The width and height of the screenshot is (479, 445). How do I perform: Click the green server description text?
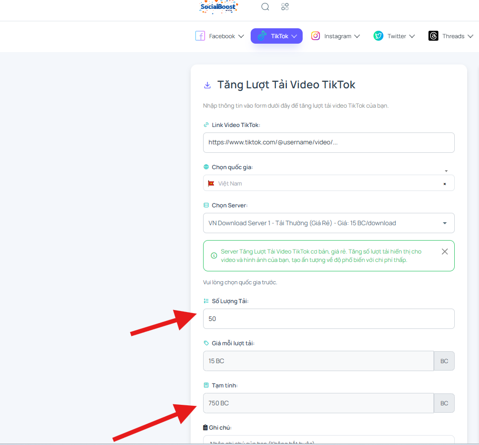(x=321, y=255)
